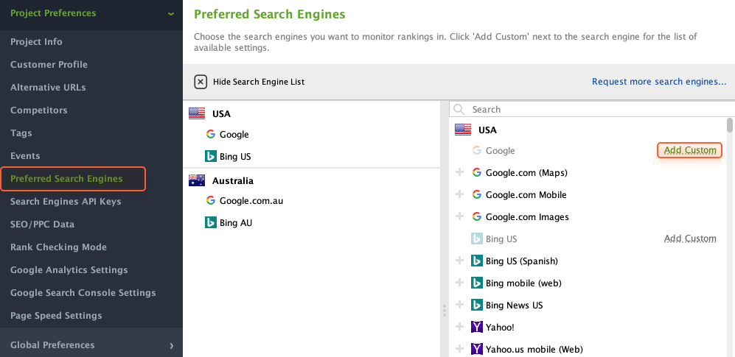Open Google Search Console Settings
This screenshot has width=735, height=357.
coord(83,293)
